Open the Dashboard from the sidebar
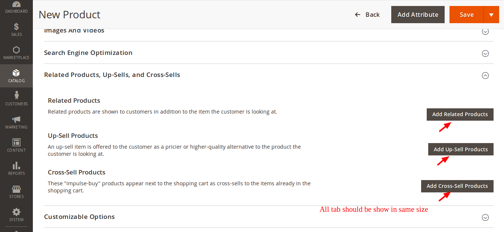 (16, 7)
